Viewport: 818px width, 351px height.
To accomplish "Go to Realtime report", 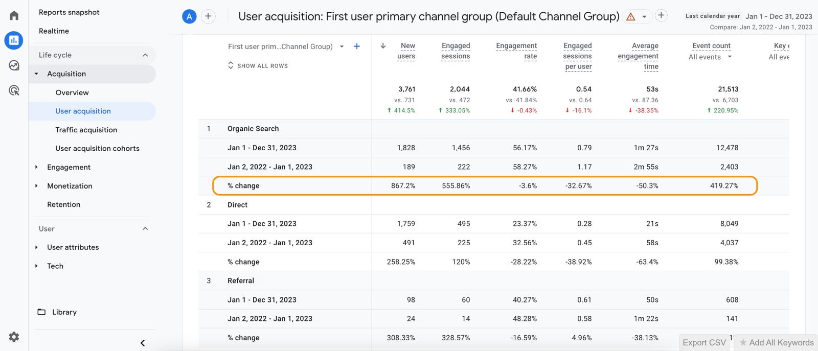I will point(54,31).
